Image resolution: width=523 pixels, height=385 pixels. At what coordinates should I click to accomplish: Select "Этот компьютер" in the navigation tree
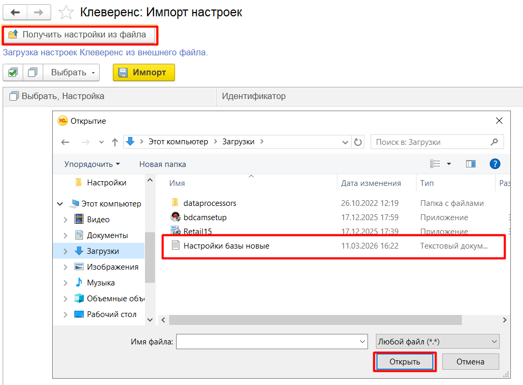(x=111, y=204)
